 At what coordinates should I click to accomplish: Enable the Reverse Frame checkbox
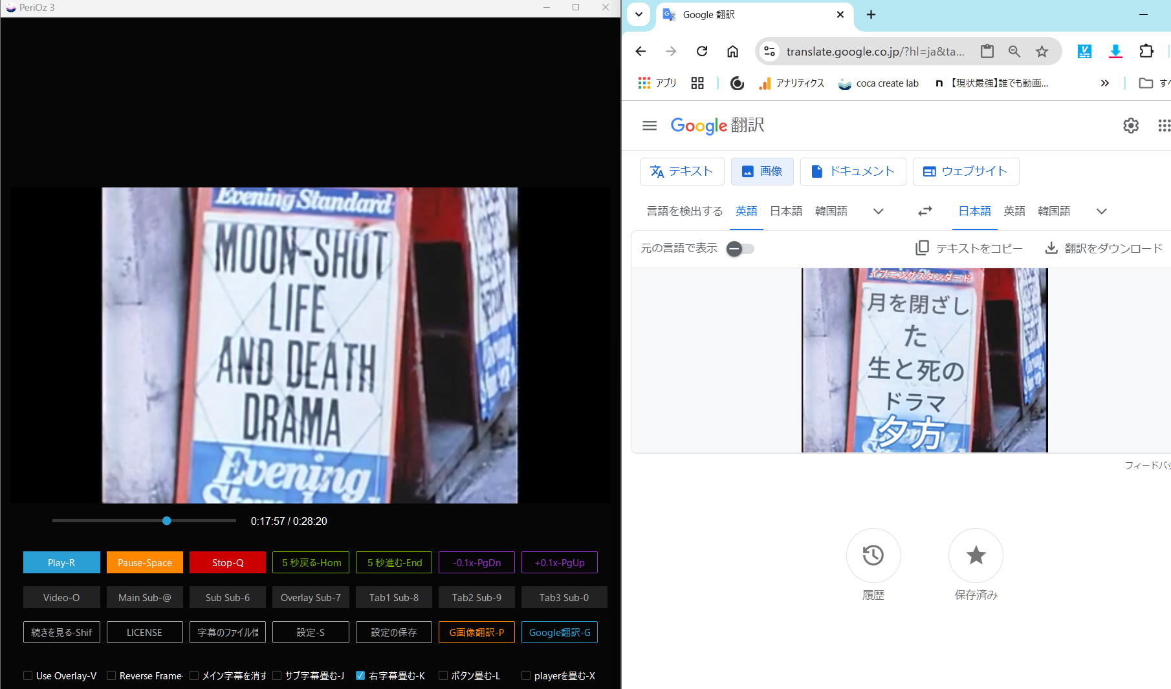111,675
